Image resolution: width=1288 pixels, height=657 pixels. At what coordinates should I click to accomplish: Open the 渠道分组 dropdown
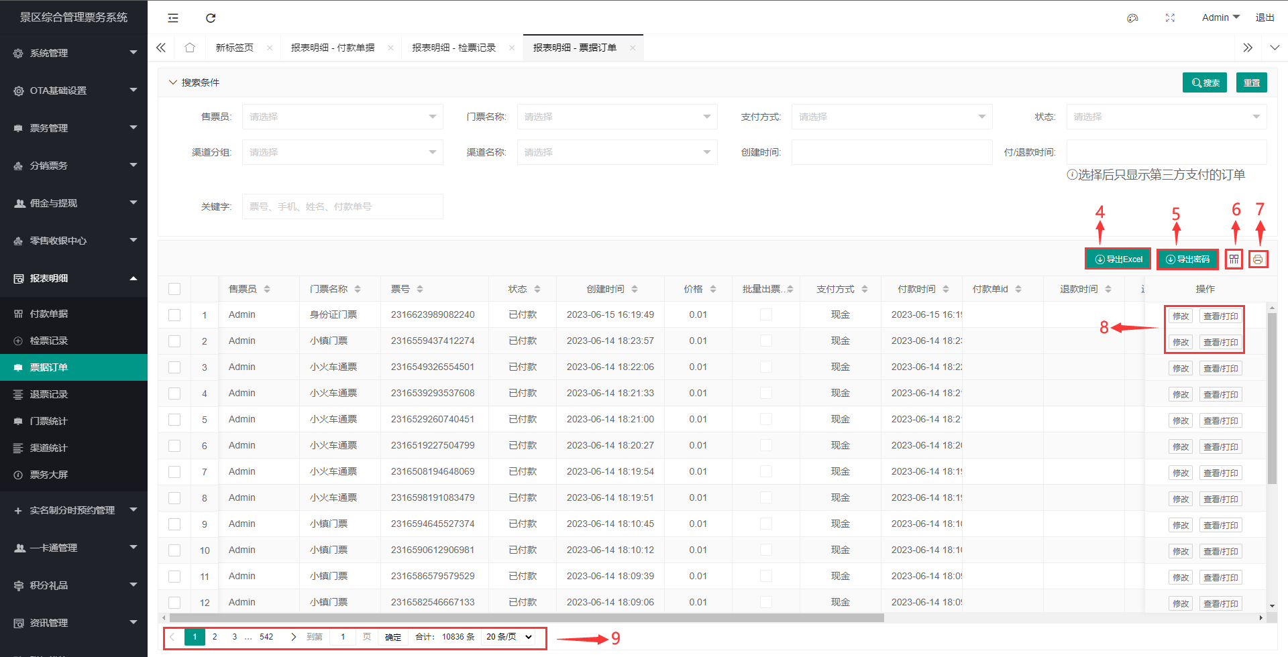pyautogui.click(x=342, y=152)
